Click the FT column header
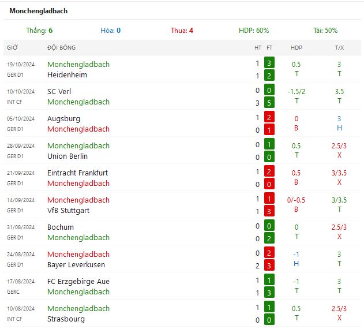 coord(269,48)
